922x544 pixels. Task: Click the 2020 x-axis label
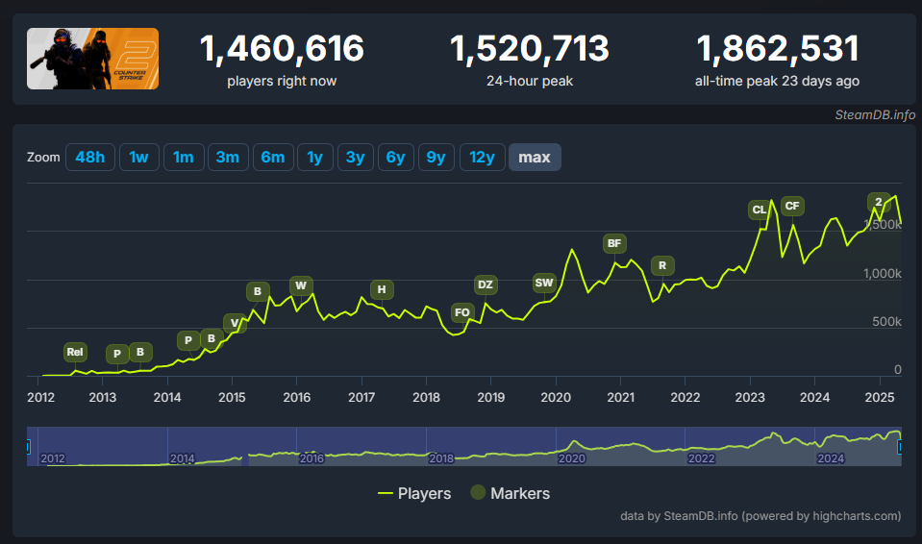[x=556, y=398]
